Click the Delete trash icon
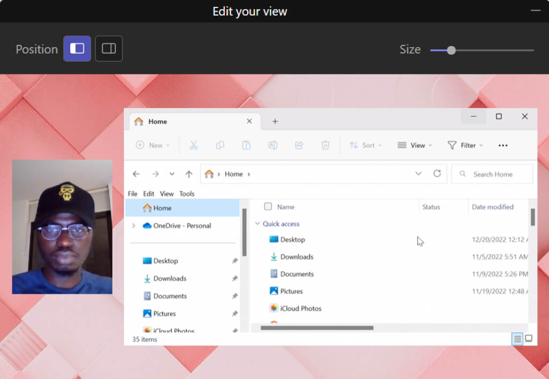This screenshot has width=549, height=379. pyautogui.click(x=325, y=145)
